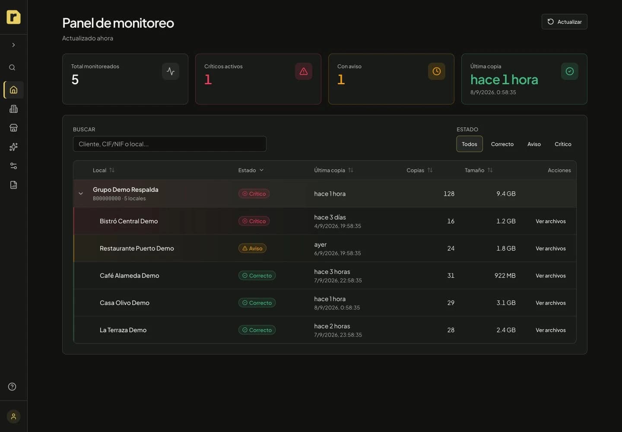Open the building icon in sidebar
This screenshot has width=622, height=432.
click(x=13, y=109)
